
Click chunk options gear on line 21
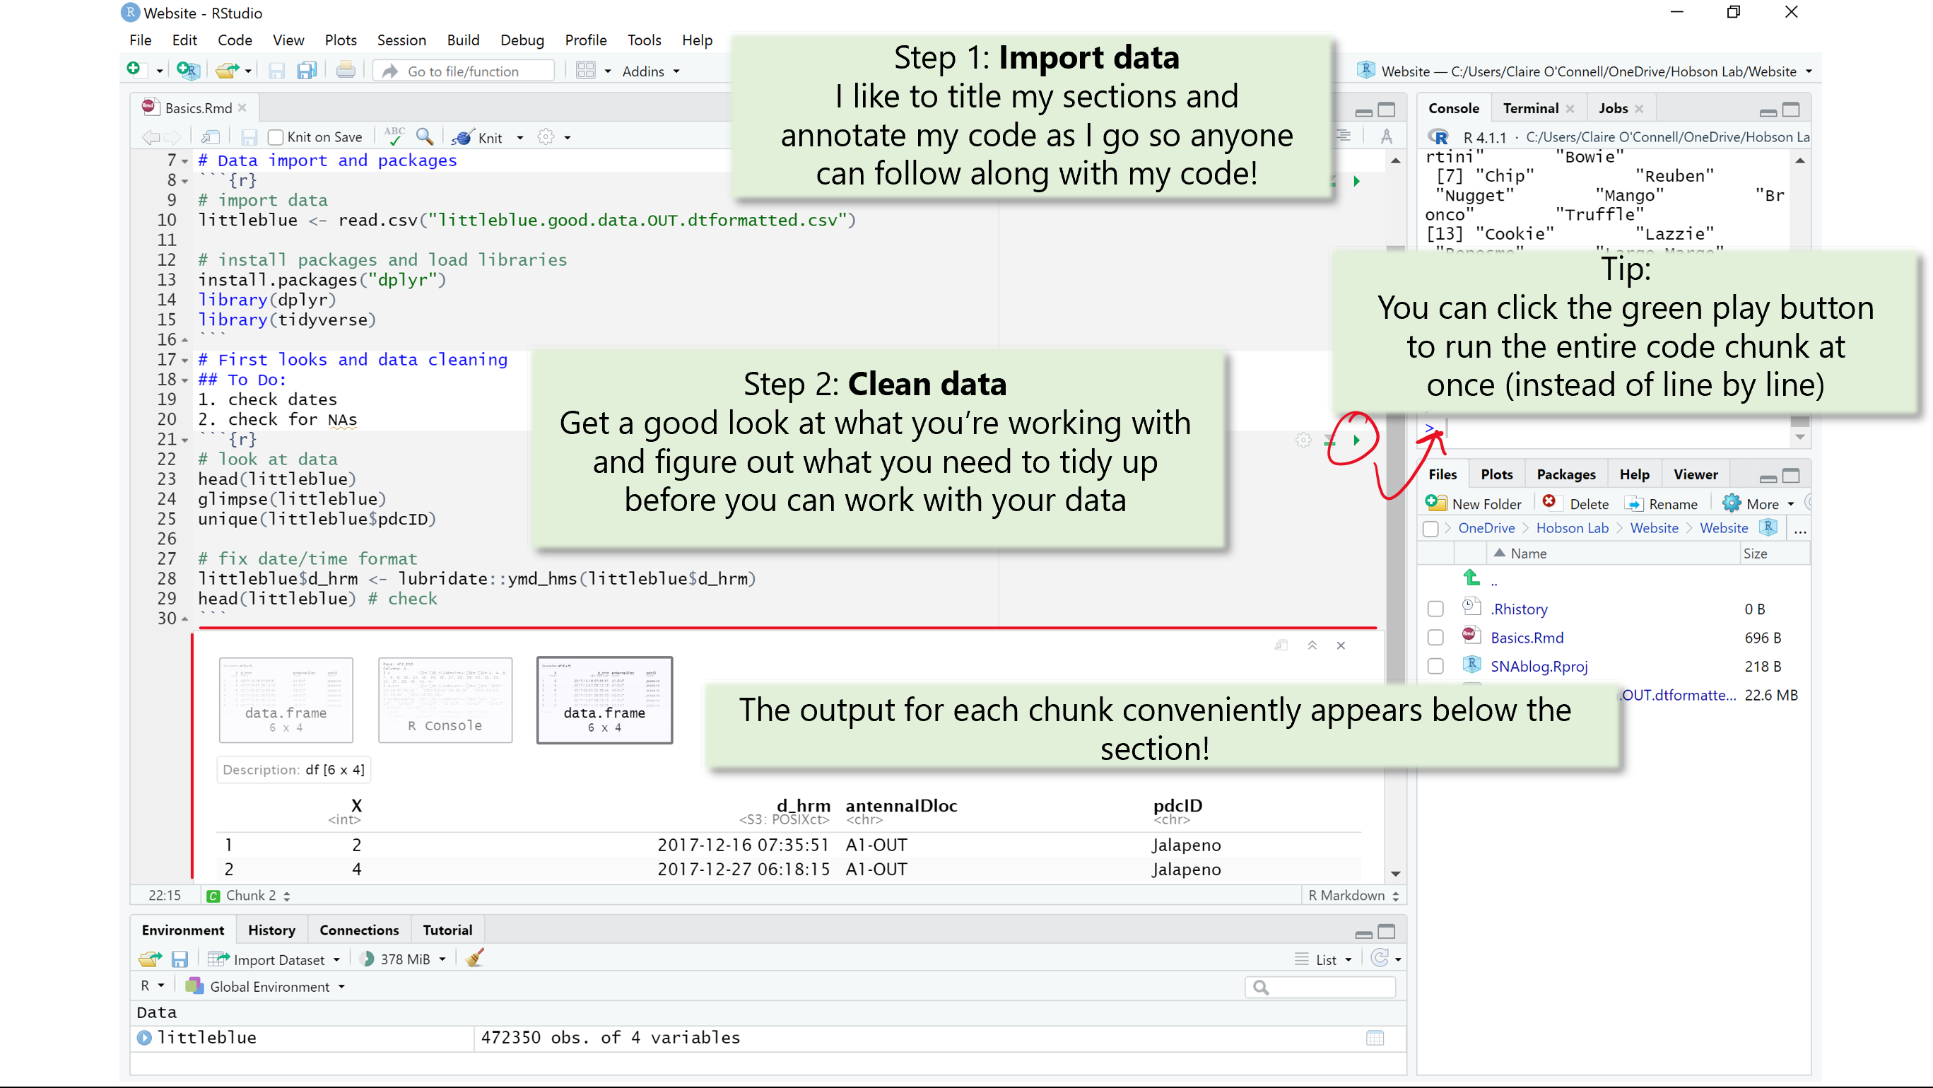pos(1304,440)
